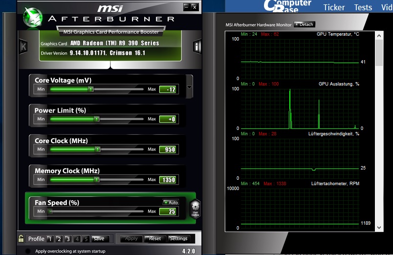
Task: Toggle Auto fan speed mode
Action: (x=171, y=202)
